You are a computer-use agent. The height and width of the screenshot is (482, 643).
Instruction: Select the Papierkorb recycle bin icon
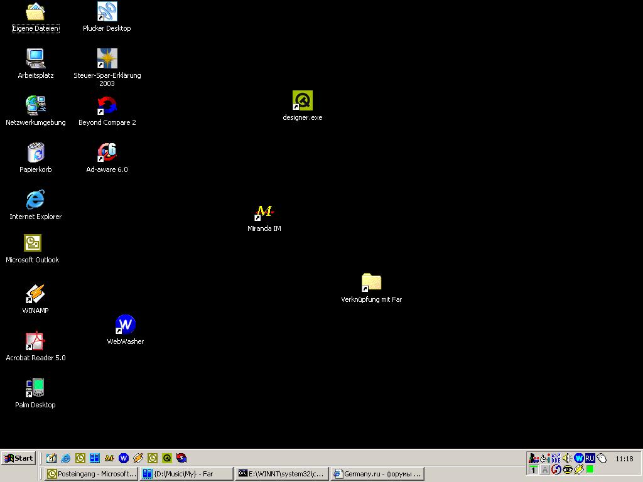click(x=36, y=158)
